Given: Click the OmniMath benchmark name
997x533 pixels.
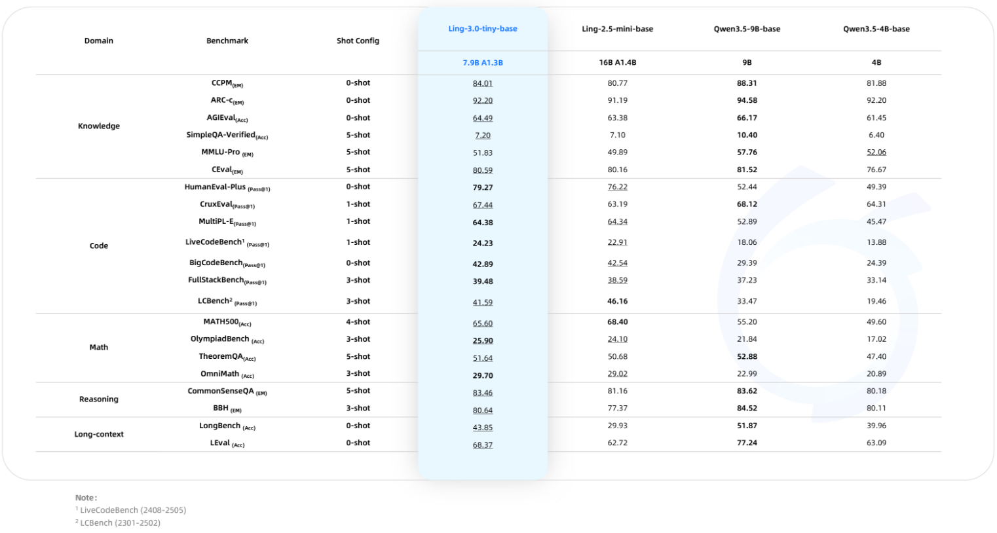Looking at the screenshot, I should pos(227,374).
